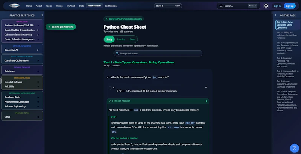Click the Python Cheat Sheet title

[x=125, y=27]
